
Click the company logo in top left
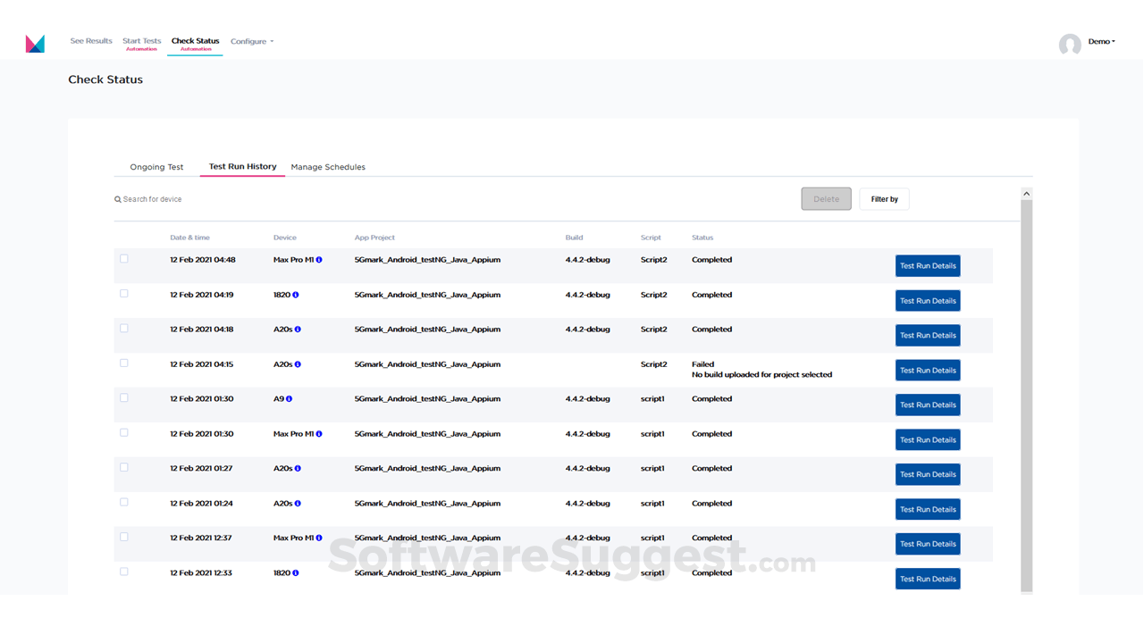point(35,43)
